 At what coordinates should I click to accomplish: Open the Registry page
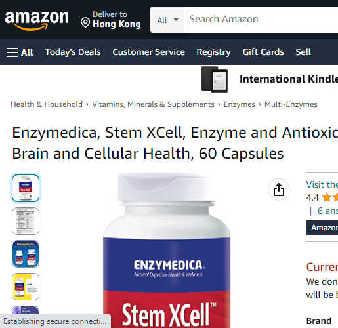click(213, 52)
